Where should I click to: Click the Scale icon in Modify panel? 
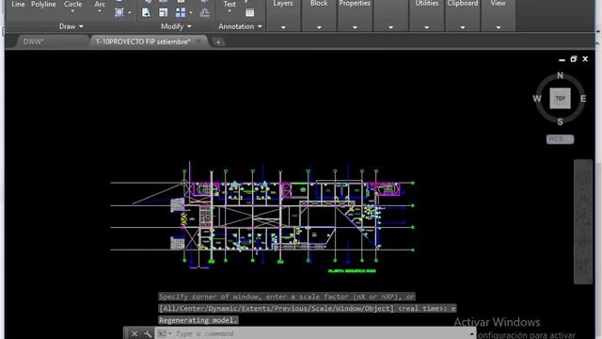(x=163, y=12)
